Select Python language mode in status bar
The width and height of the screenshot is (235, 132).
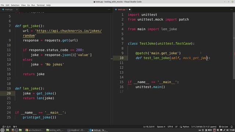point(186,127)
